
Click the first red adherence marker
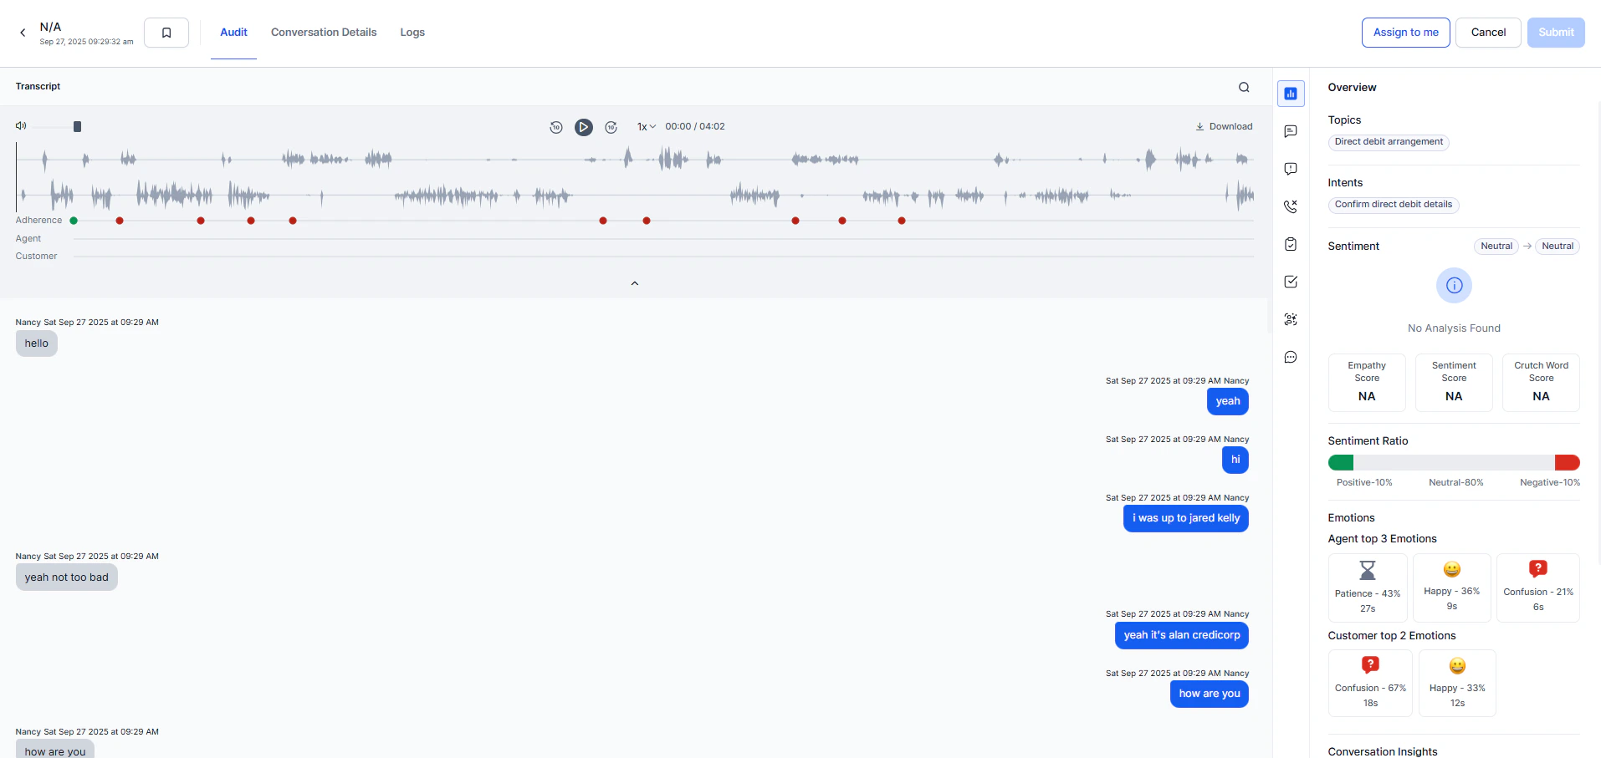[120, 221]
